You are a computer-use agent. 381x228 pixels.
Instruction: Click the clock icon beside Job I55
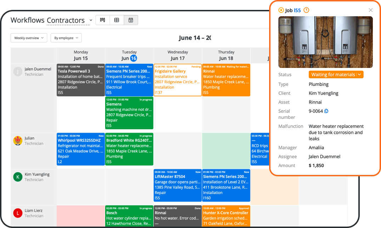click(x=306, y=10)
